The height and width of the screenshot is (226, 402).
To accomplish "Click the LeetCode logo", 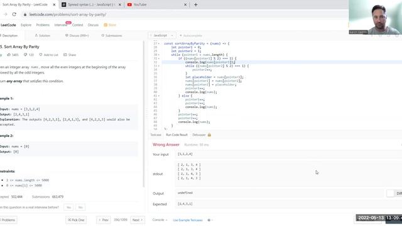I will (8, 25).
